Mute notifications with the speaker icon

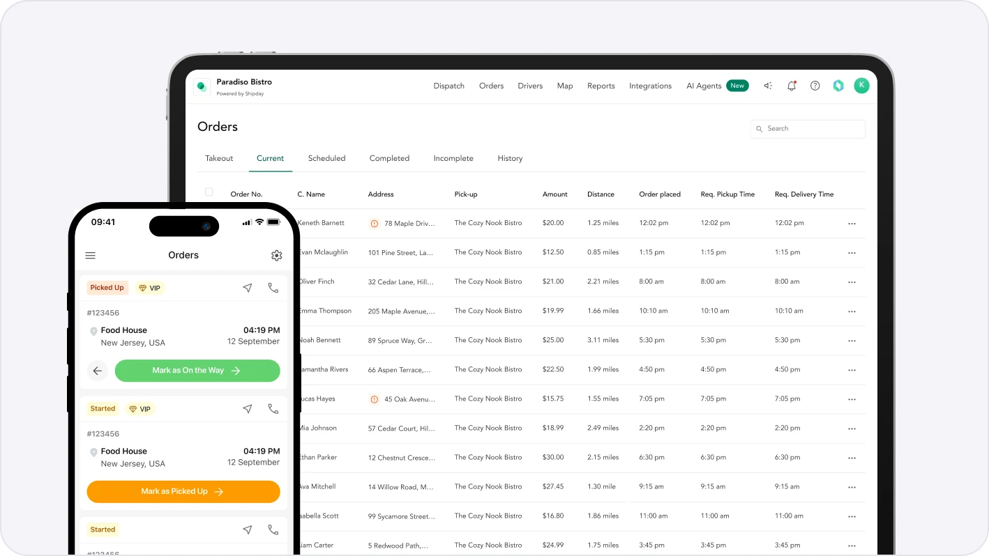click(768, 86)
